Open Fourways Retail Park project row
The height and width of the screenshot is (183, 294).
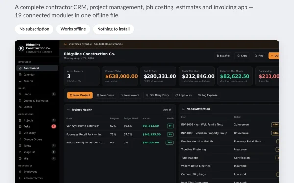[120, 134]
